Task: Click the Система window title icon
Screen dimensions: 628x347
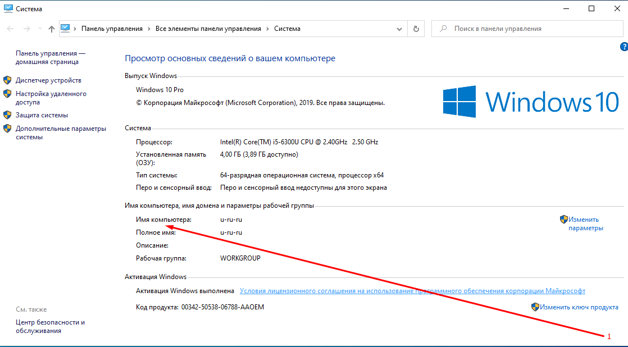Action: tap(8, 8)
